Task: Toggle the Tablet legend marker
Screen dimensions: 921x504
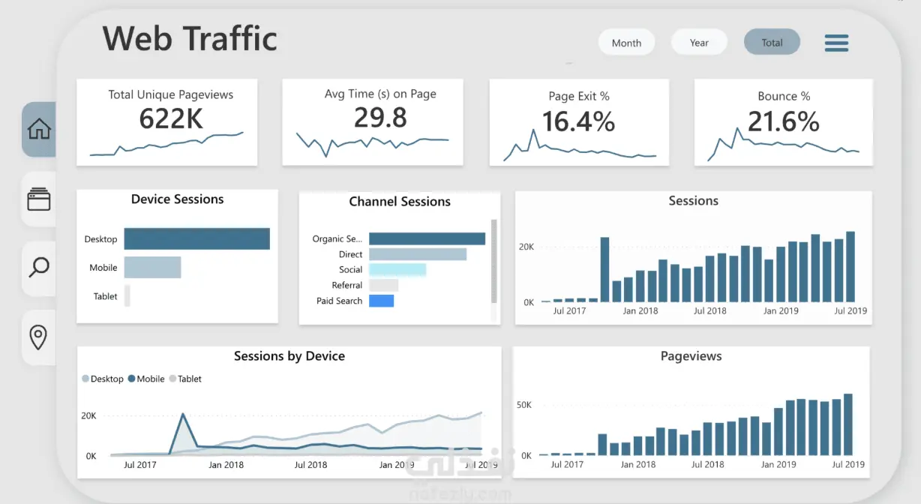Action: coord(172,379)
